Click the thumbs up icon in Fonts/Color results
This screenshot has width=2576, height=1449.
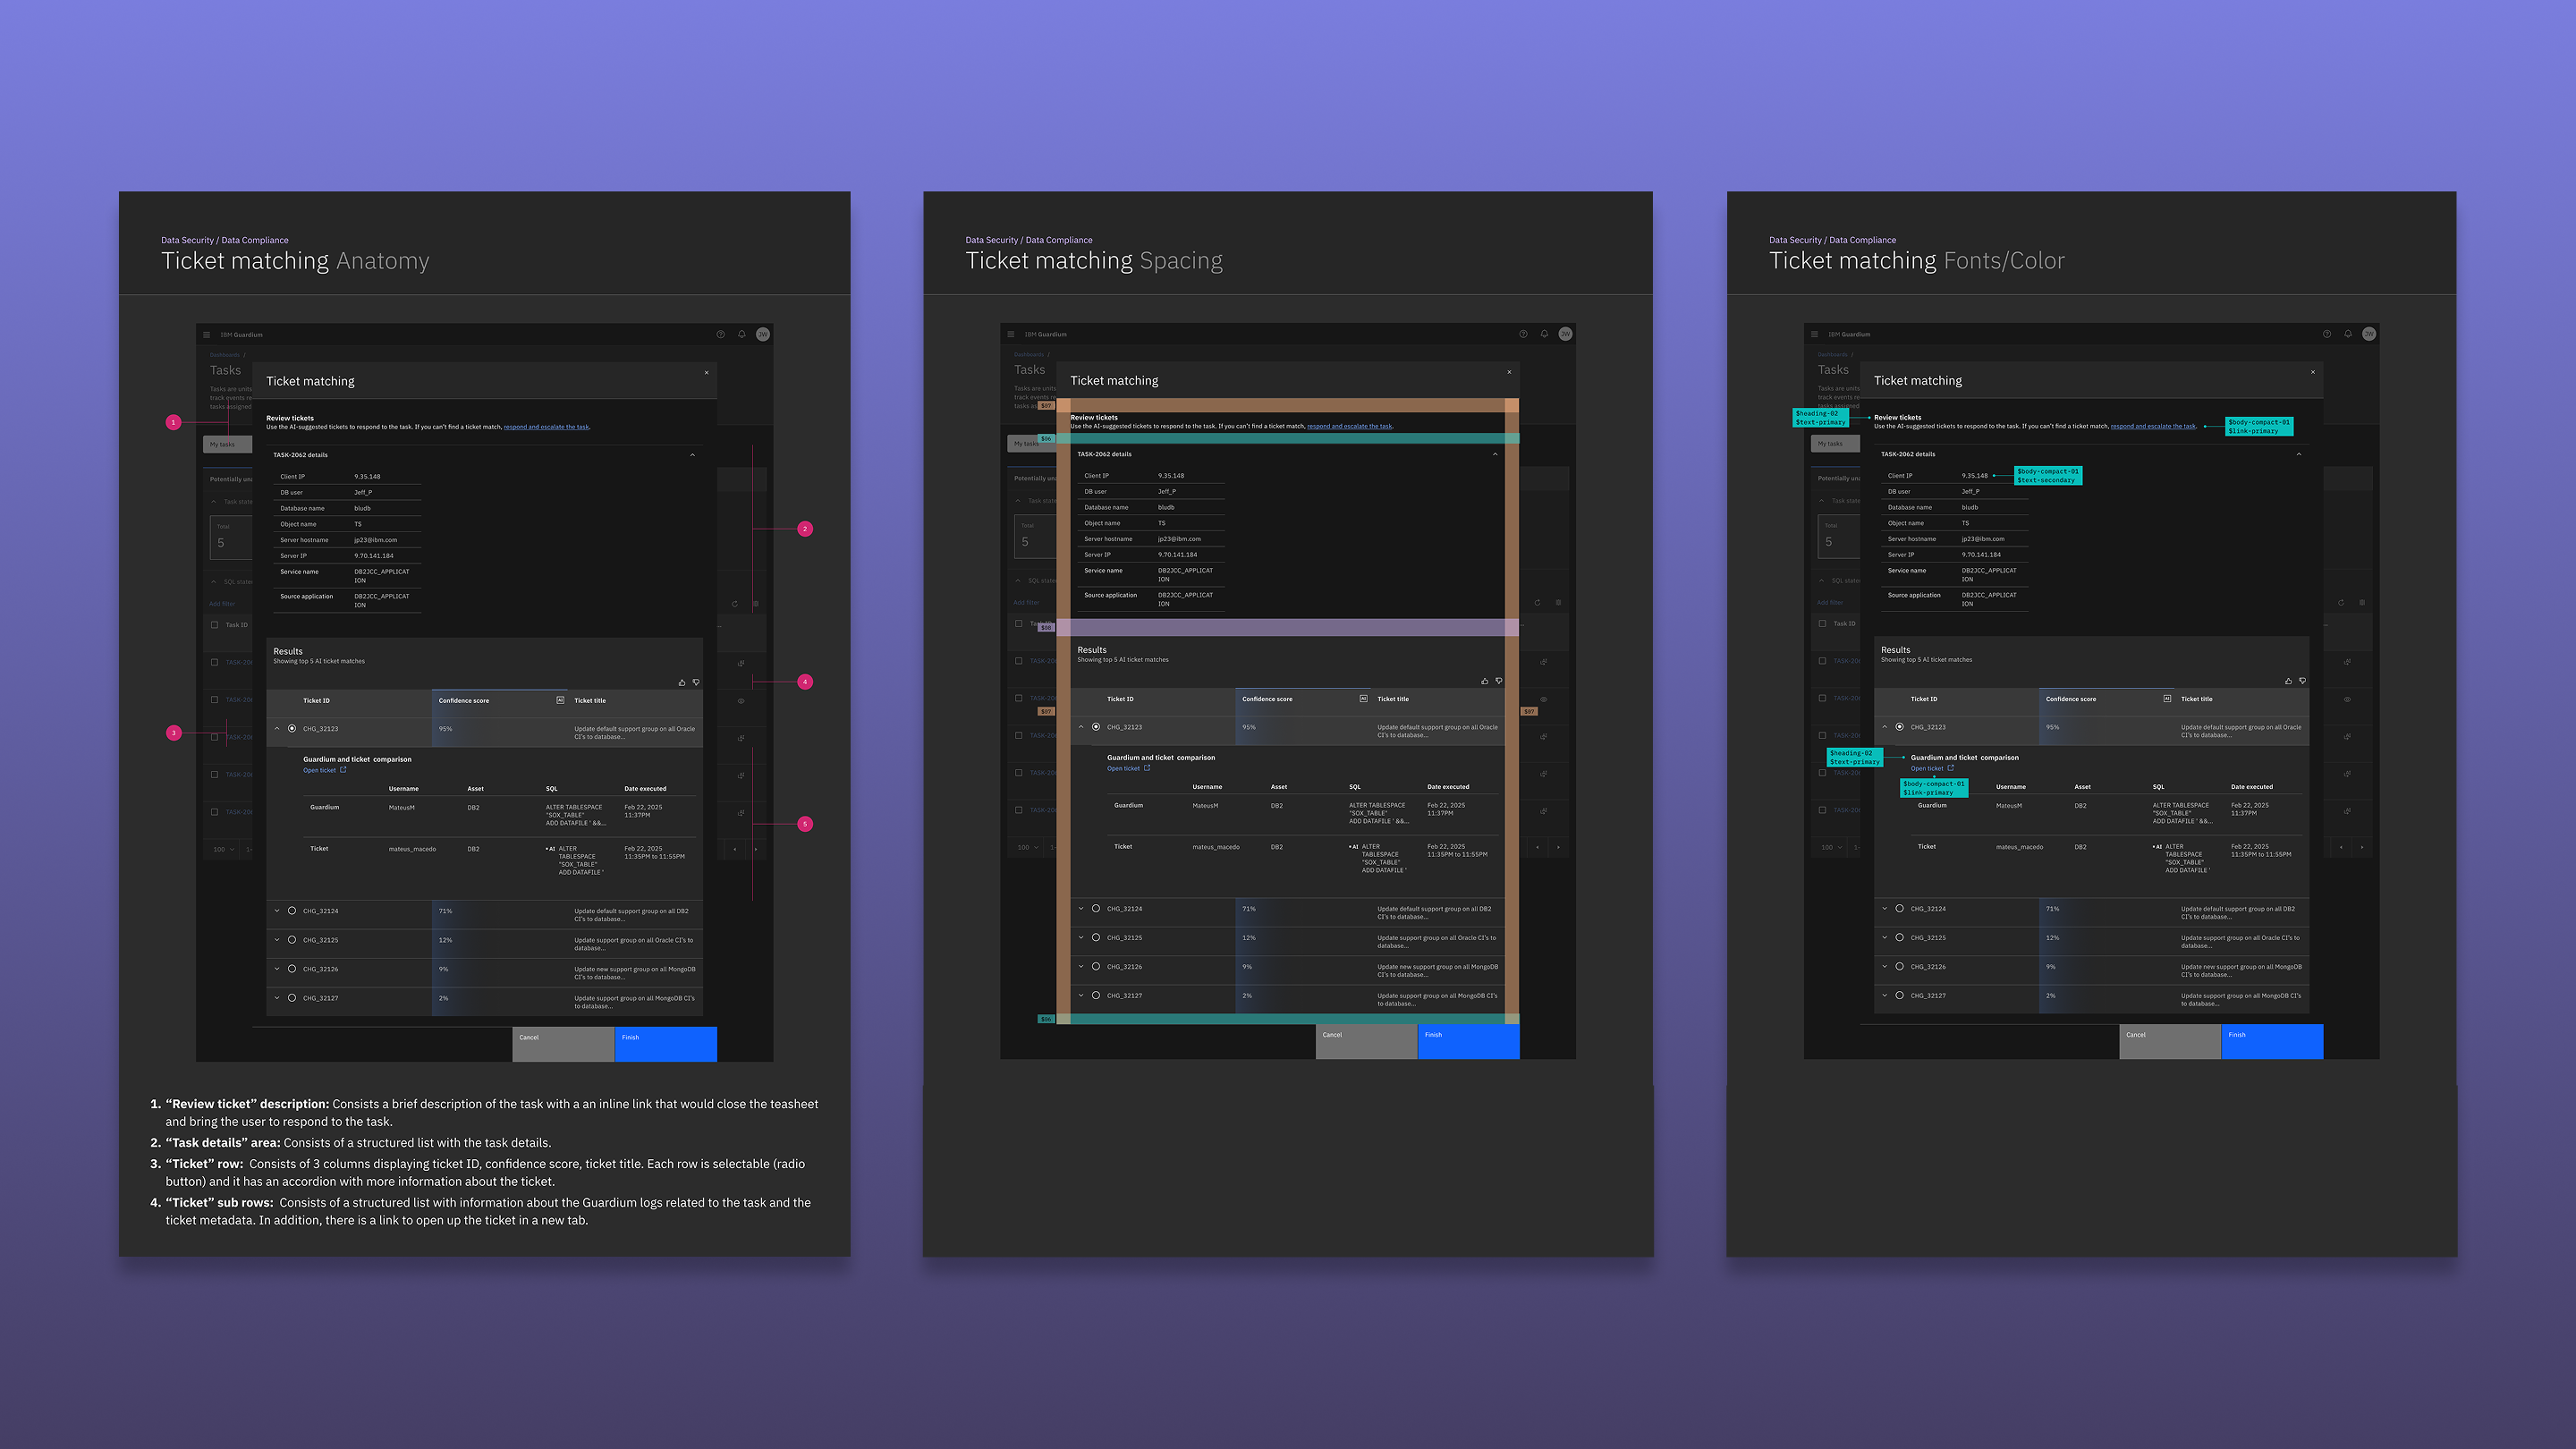(x=2289, y=681)
